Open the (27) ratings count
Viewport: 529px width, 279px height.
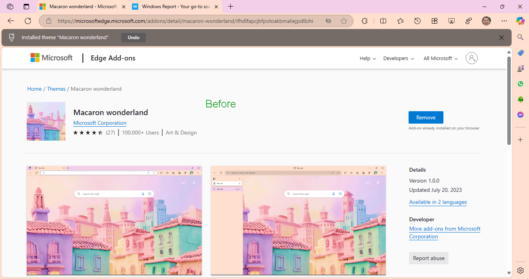110,133
